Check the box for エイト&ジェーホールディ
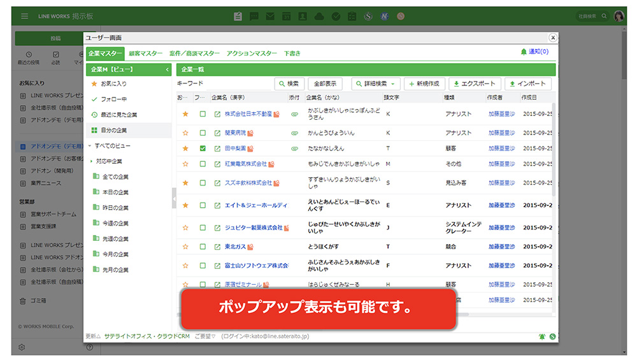637x360 pixels. point(203,206)
